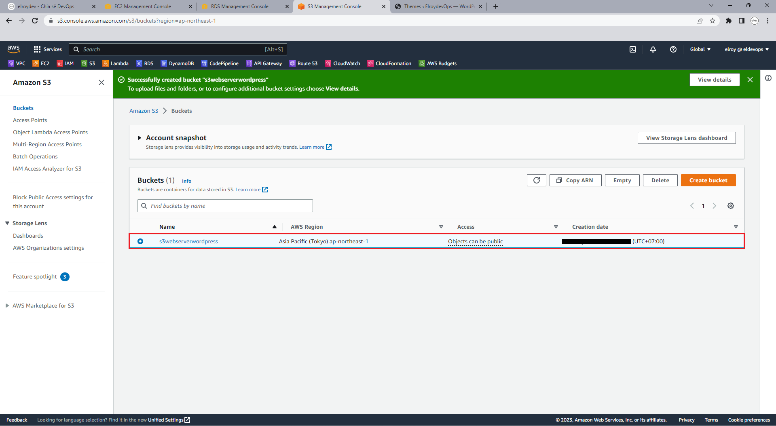Click View details in success banner
Screen dimensions: 776x426
(715, 80)
